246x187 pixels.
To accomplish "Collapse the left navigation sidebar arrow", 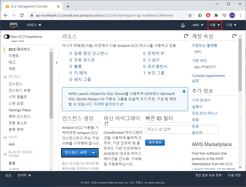I will [56, 62].
